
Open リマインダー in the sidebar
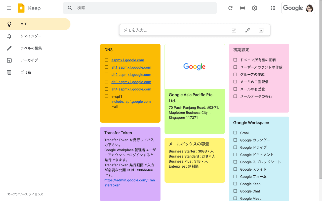[35, 36]
